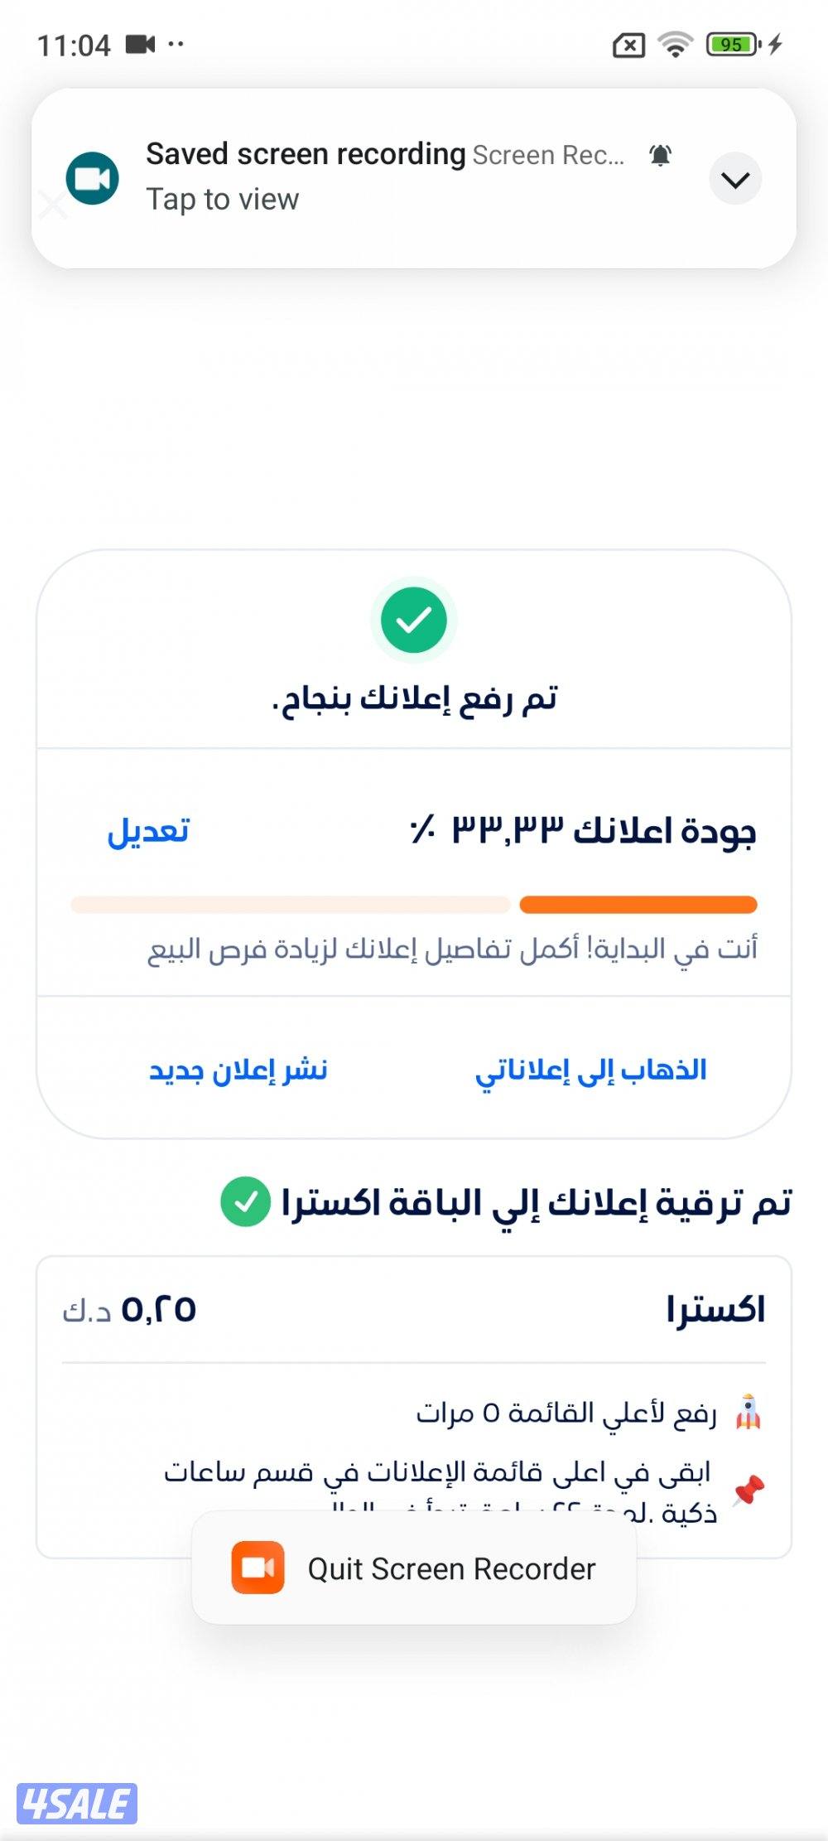Tap the battery indicator in status bar
Screen dimensions: 828x1841
click(733, 44)
